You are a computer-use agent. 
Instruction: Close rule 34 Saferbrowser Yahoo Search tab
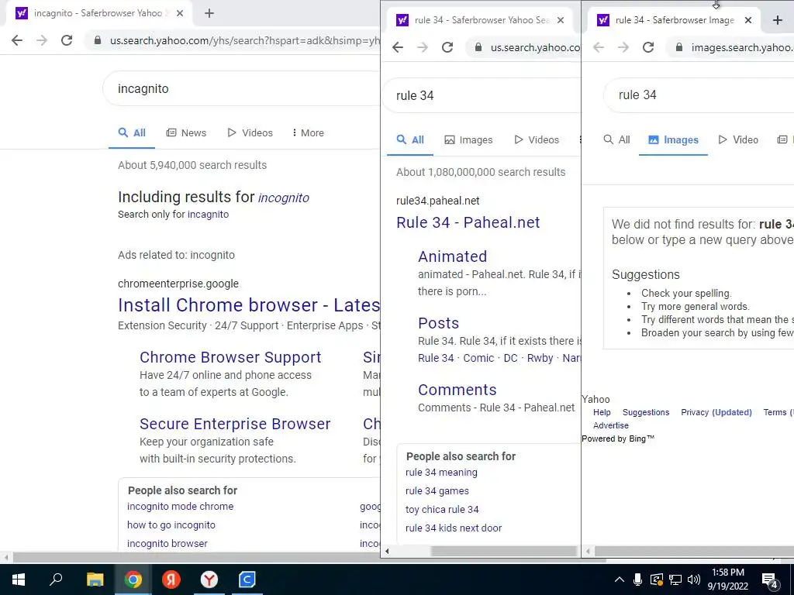point(561,20)
